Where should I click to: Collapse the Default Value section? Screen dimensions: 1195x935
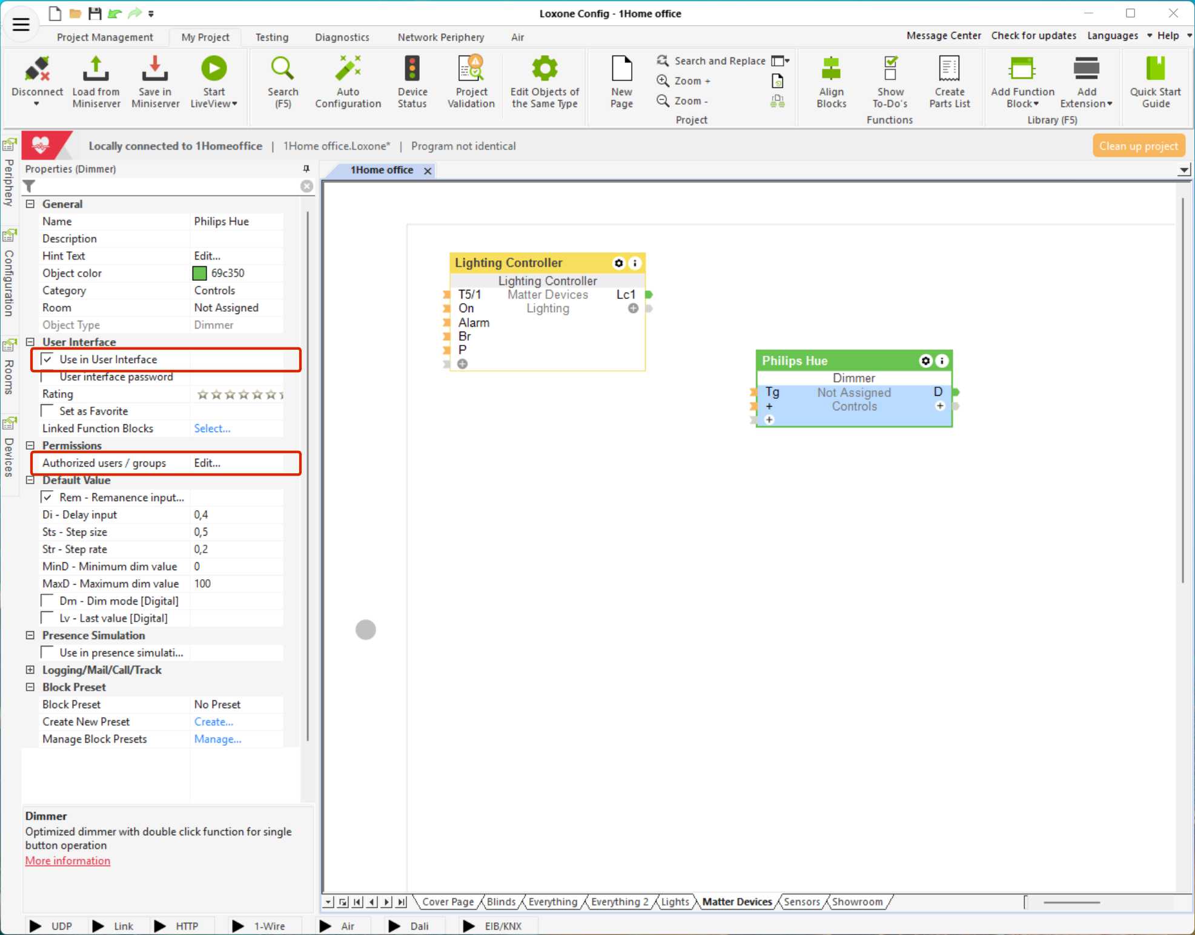(30, 480)
